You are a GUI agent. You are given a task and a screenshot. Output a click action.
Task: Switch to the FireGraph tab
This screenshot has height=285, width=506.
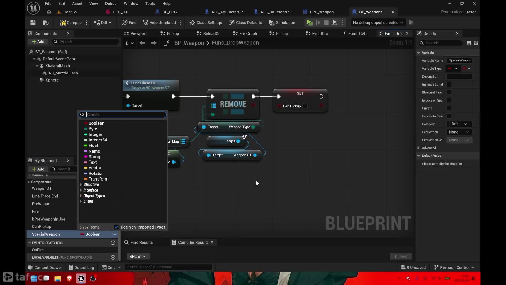click(x=245, y=34)
